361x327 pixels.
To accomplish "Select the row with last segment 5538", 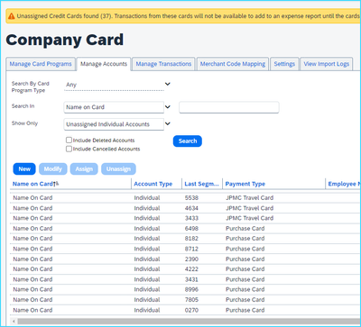I will pos(185,198).
